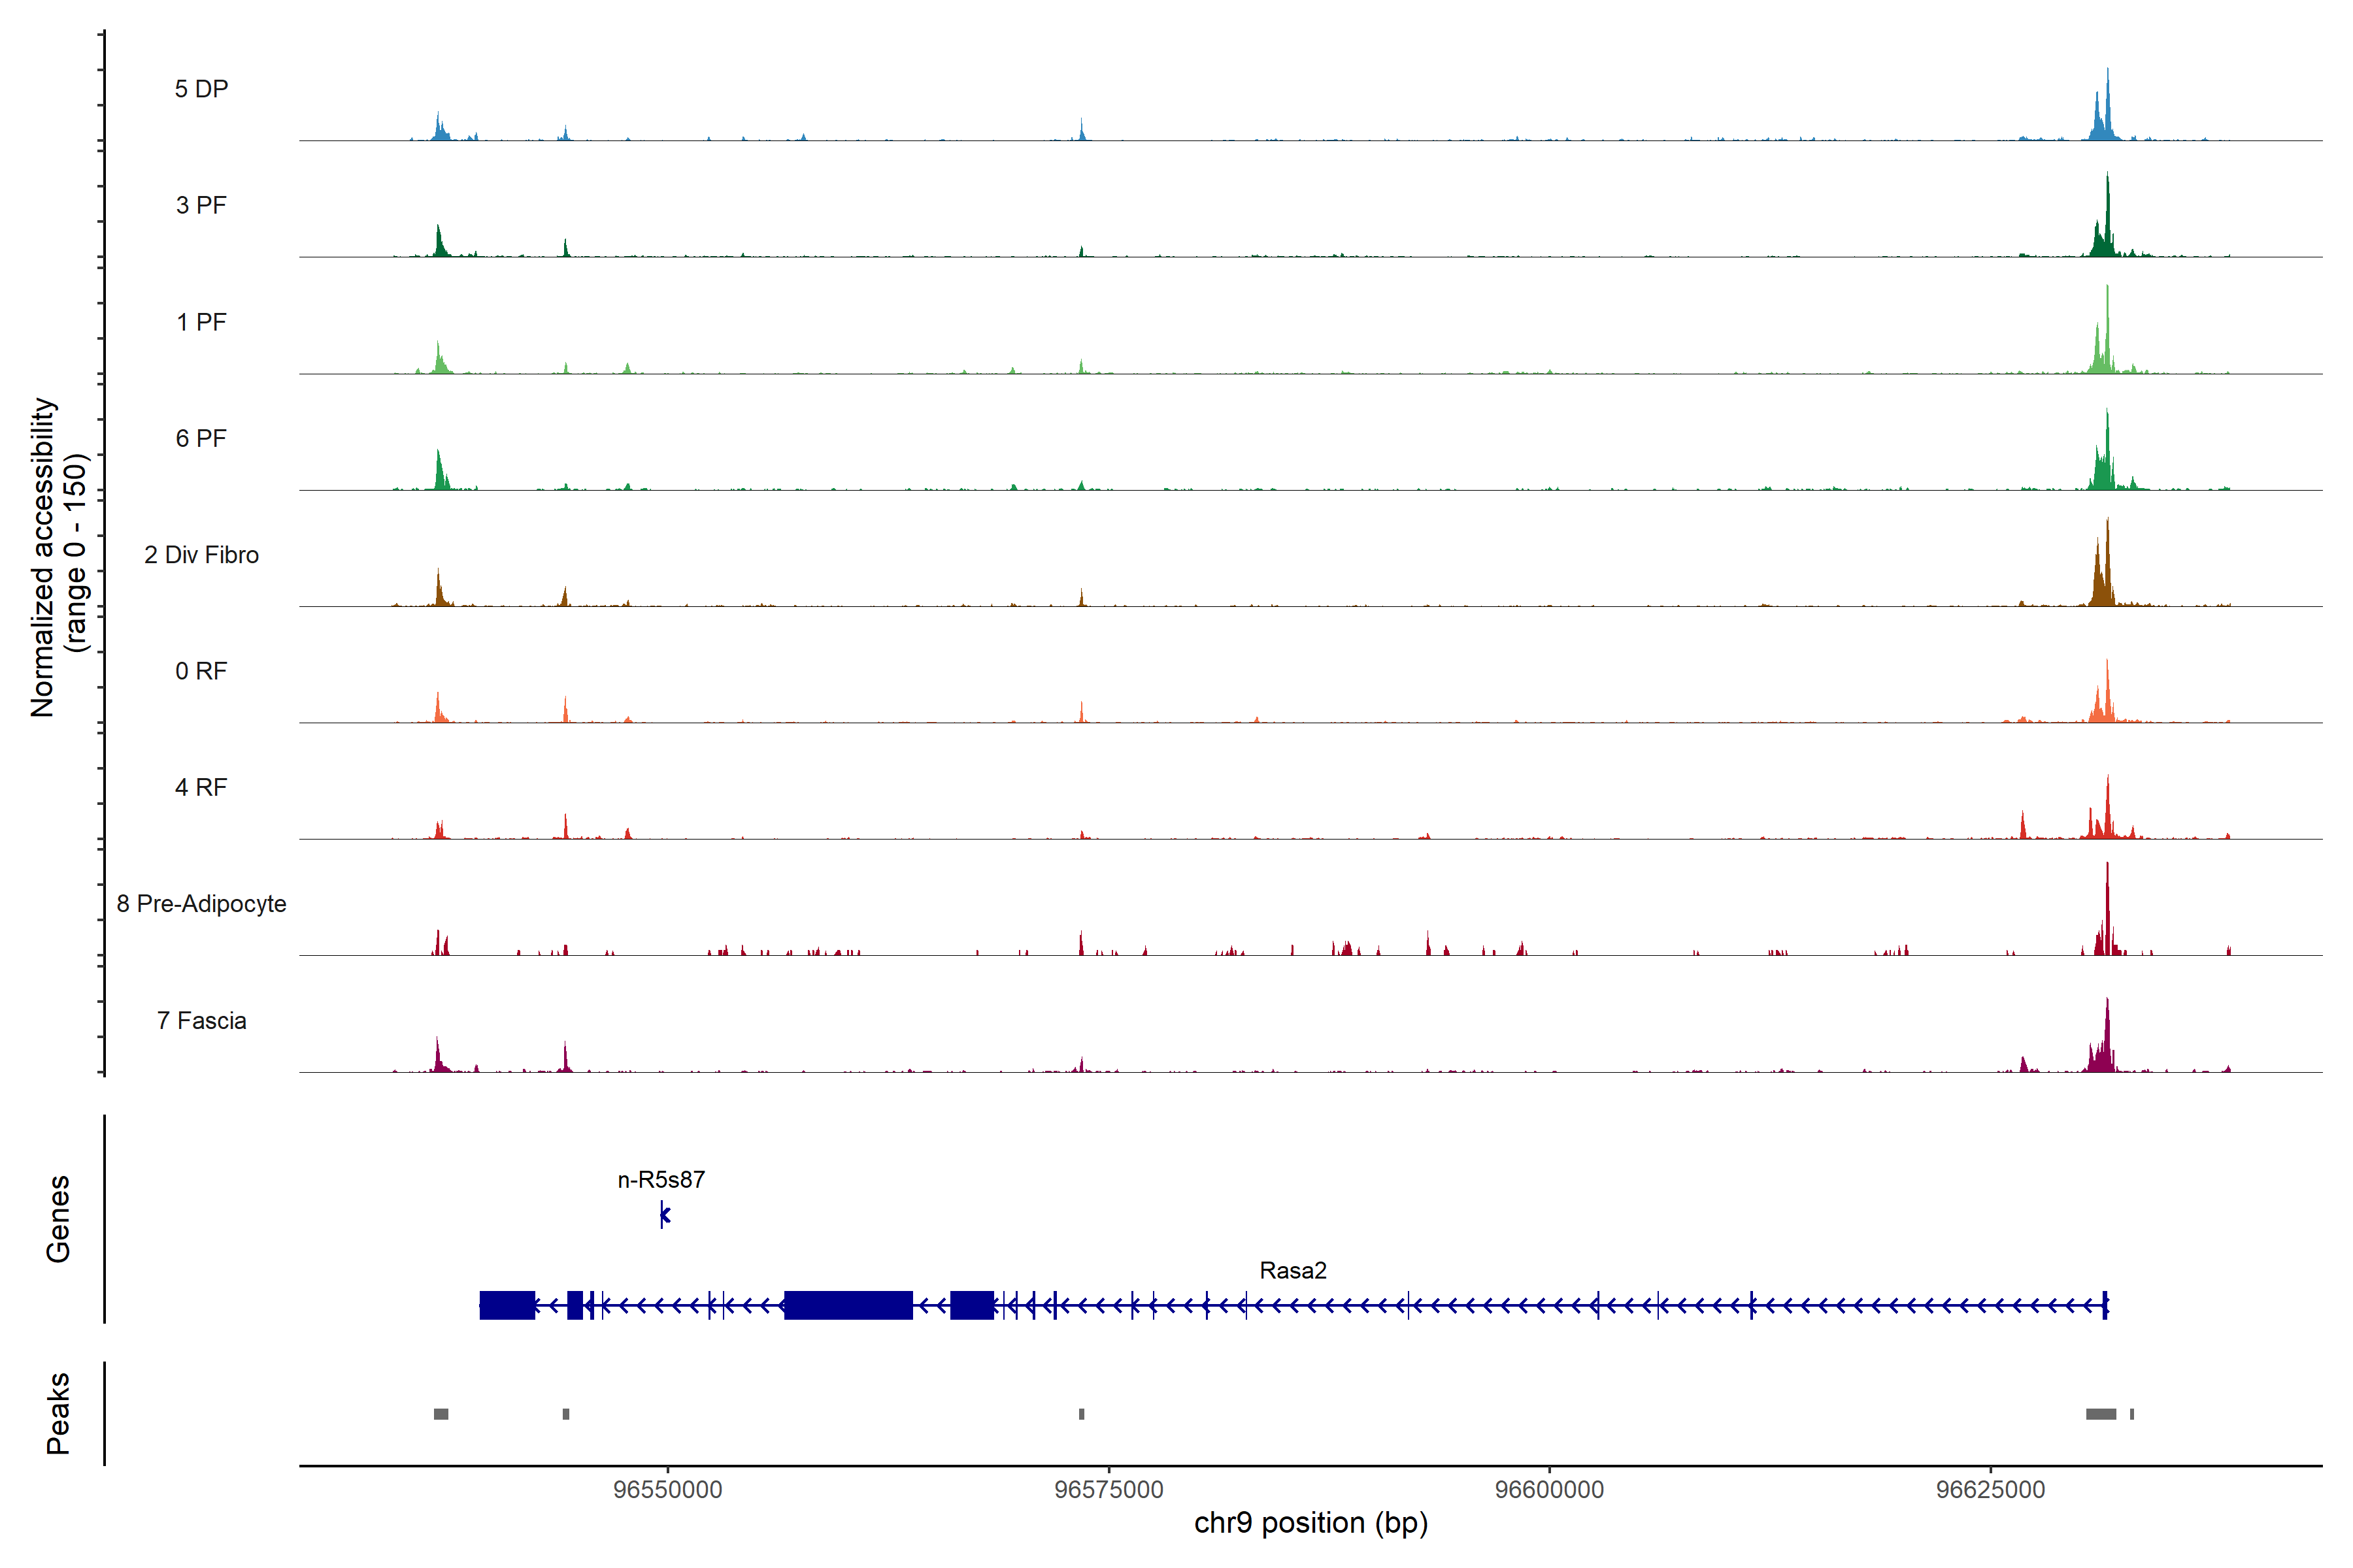Click the widest rightmost gray peak bar

2100,1414
